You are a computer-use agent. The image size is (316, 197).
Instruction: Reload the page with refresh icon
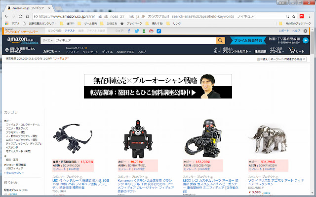(20, 16)
